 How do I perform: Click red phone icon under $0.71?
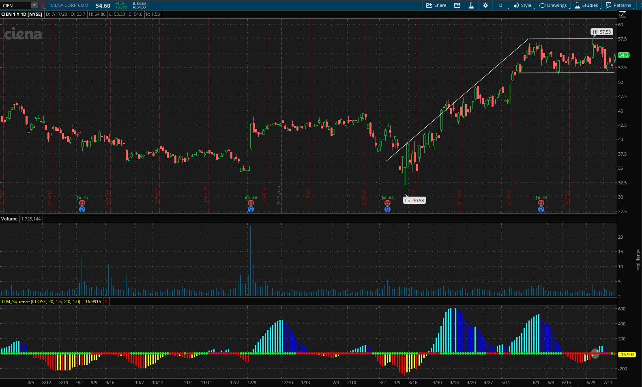click(x=82, y=203)
